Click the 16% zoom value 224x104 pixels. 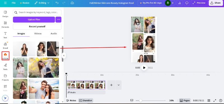pyautogui.click(x=171, y=100)
